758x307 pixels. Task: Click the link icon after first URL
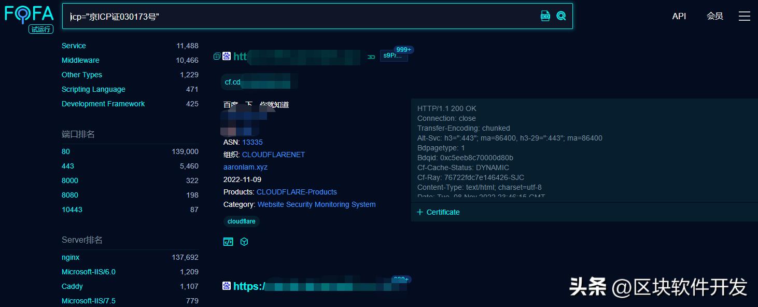point(371,57)
